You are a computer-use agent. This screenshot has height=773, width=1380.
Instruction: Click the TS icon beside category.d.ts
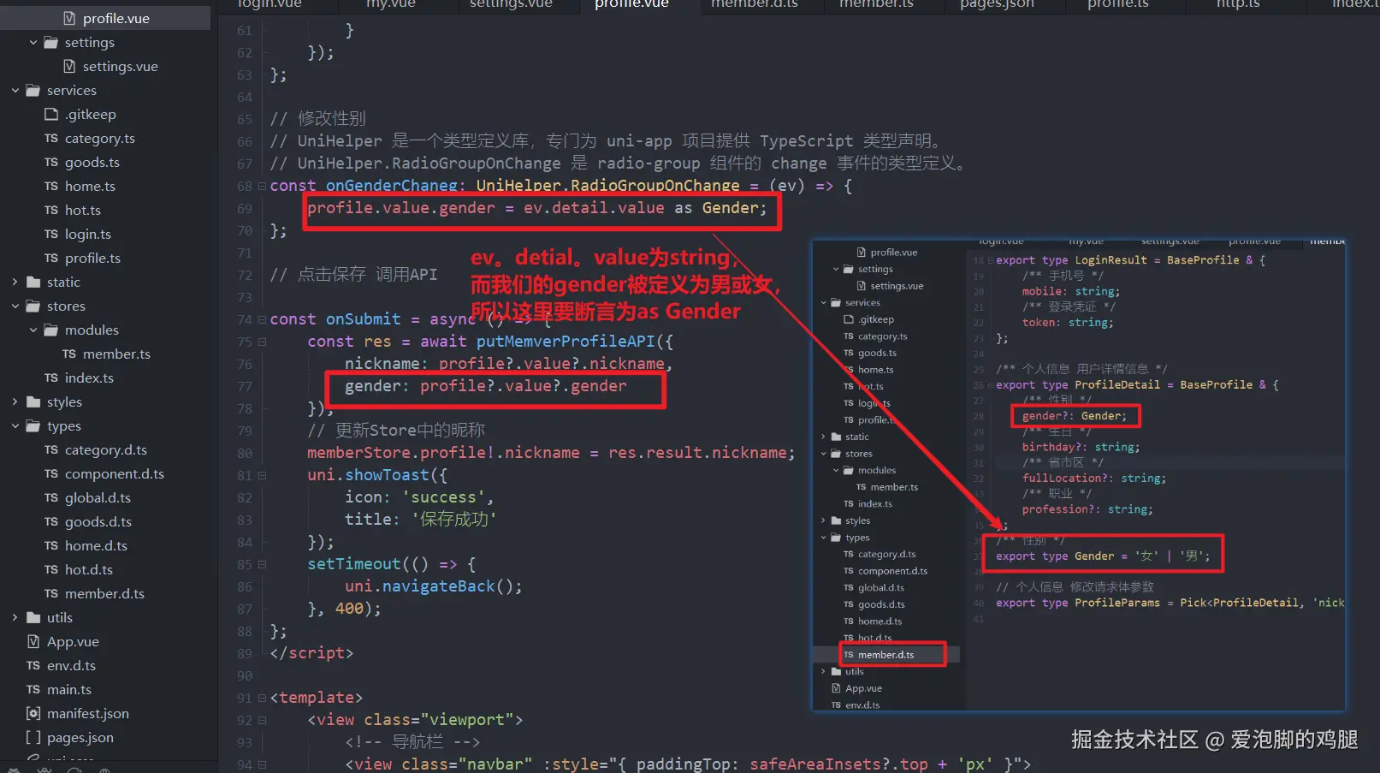(x=51, y=449)
